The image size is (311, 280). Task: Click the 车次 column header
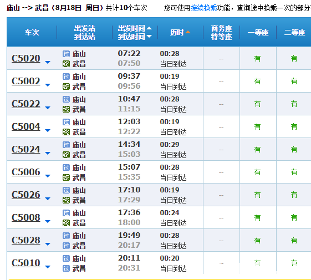point(32,32)
